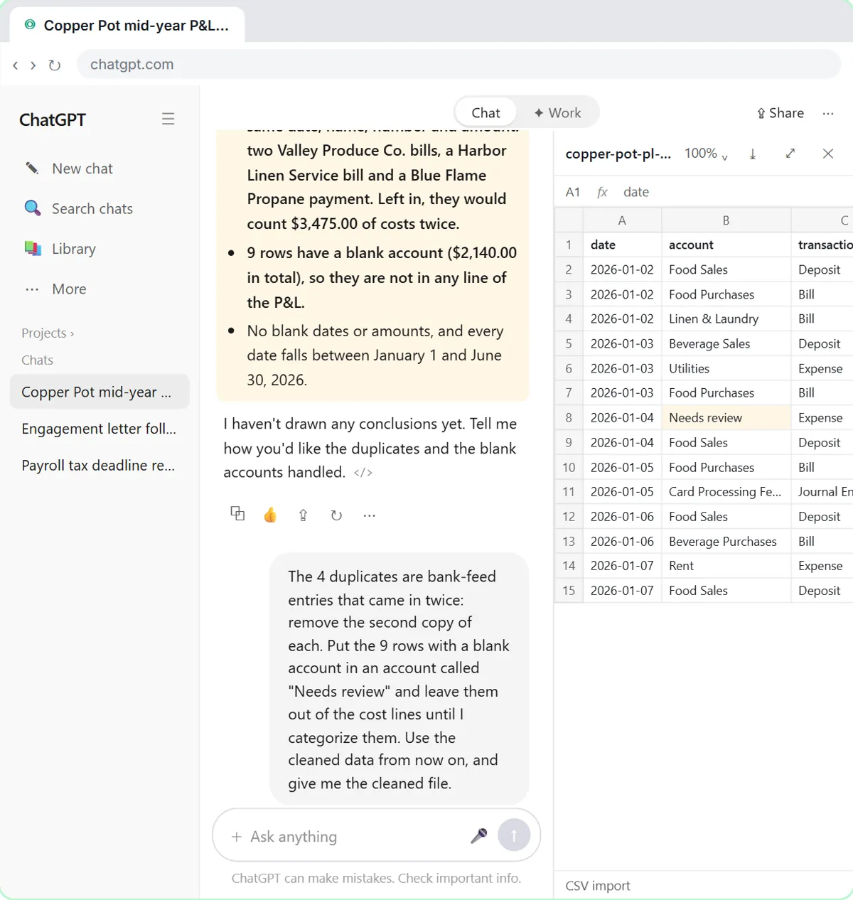
Task: Send message with up-arrow button
Action: click(514, 835)
